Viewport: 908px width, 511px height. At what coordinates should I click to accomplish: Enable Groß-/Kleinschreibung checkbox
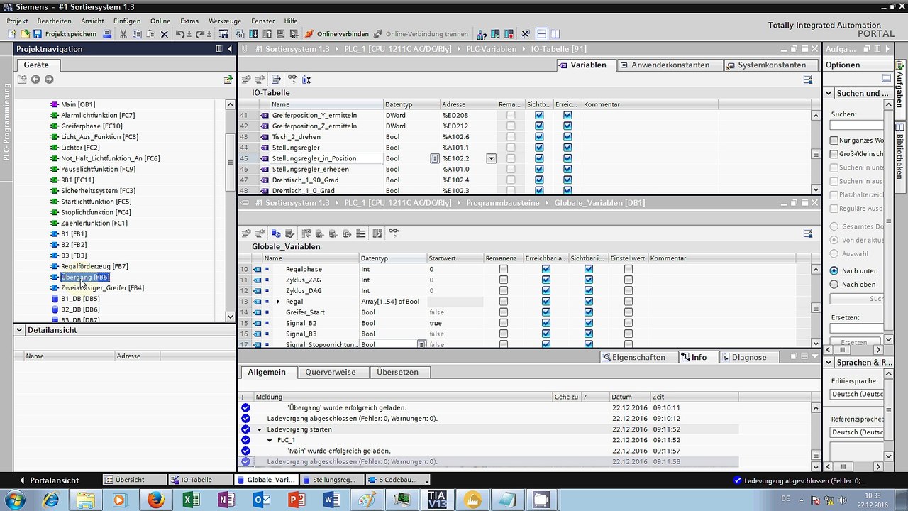coord(834,154)
